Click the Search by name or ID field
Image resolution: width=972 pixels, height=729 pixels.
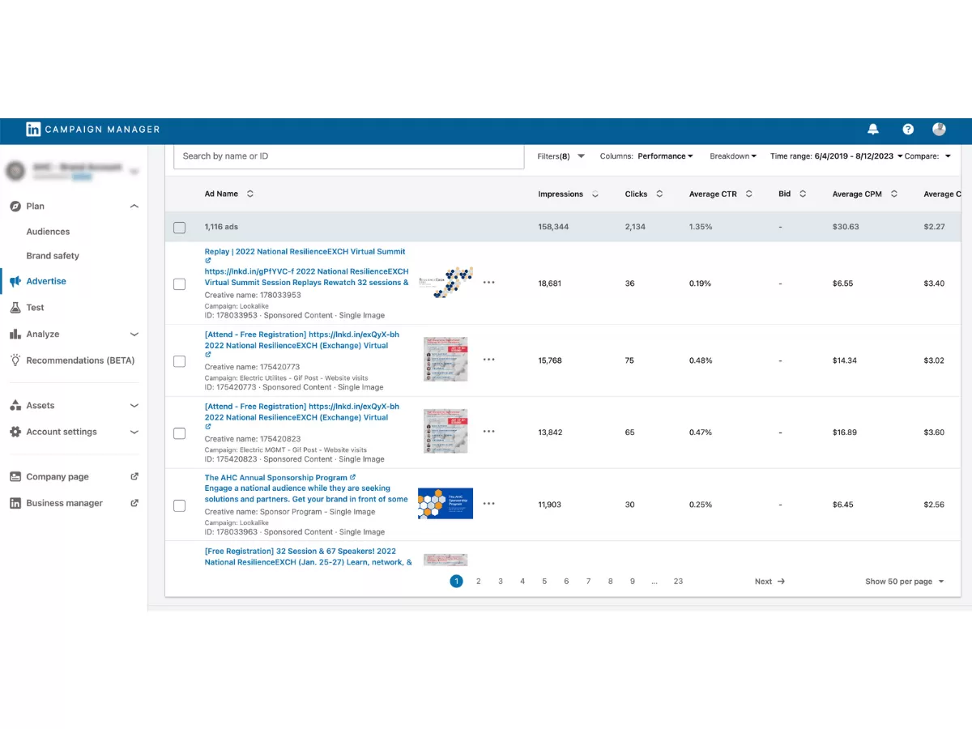348,156
